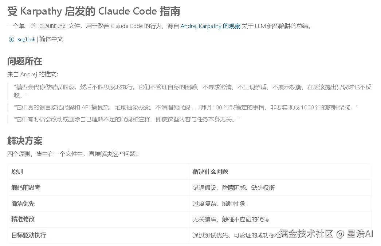Viewport: 381px width, 246px height.
Task: Select the 简体中文 language label
Action: (51, 39)
